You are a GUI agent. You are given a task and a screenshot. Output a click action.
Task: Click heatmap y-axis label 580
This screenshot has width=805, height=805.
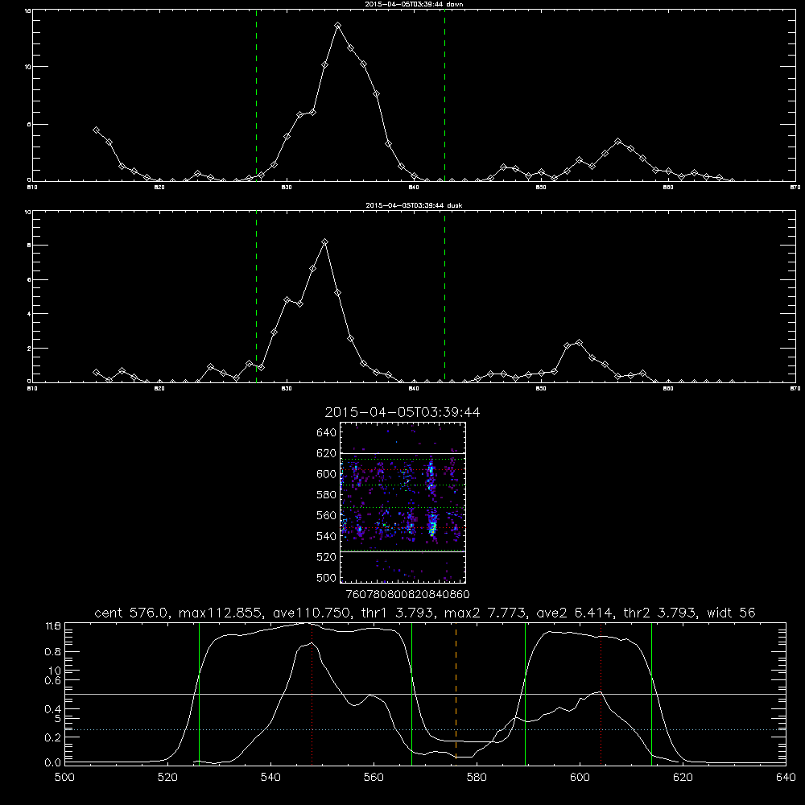coord(326,494)
